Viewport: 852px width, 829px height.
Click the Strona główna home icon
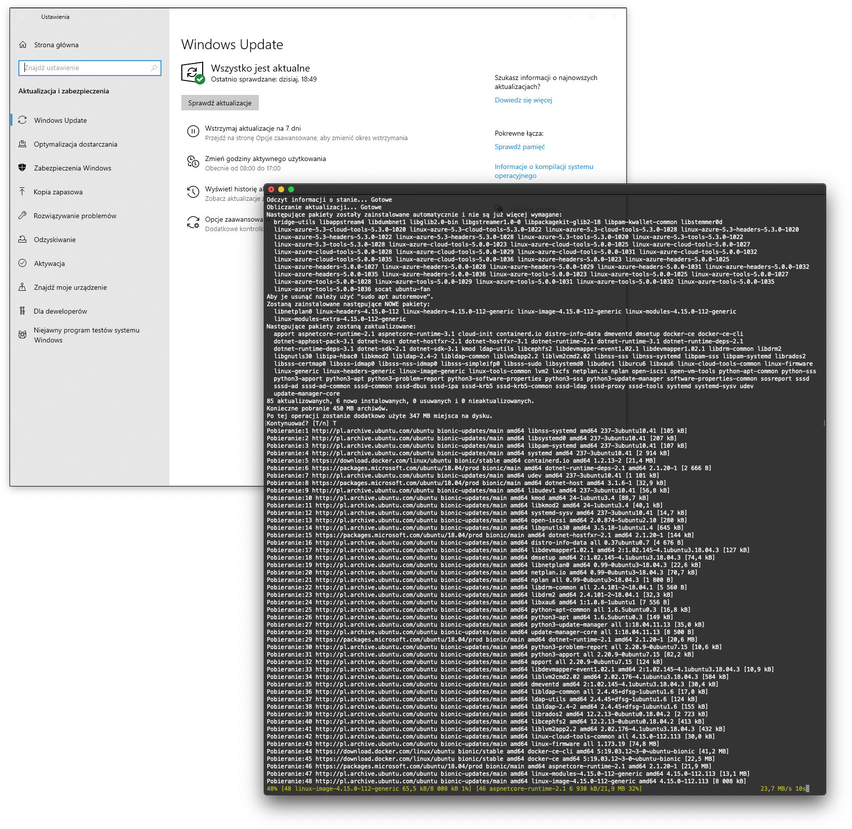[x=23, y=45]
